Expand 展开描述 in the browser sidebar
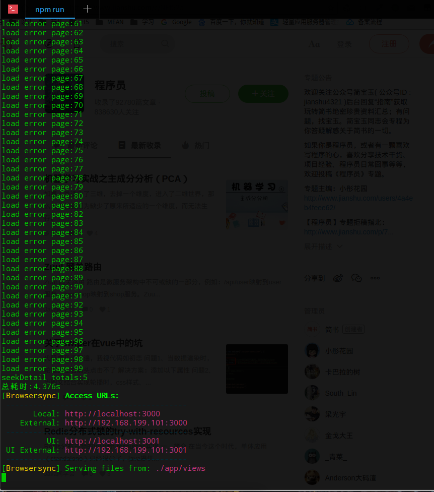Screen dimensions: 434x492 (x=323, y=247)
